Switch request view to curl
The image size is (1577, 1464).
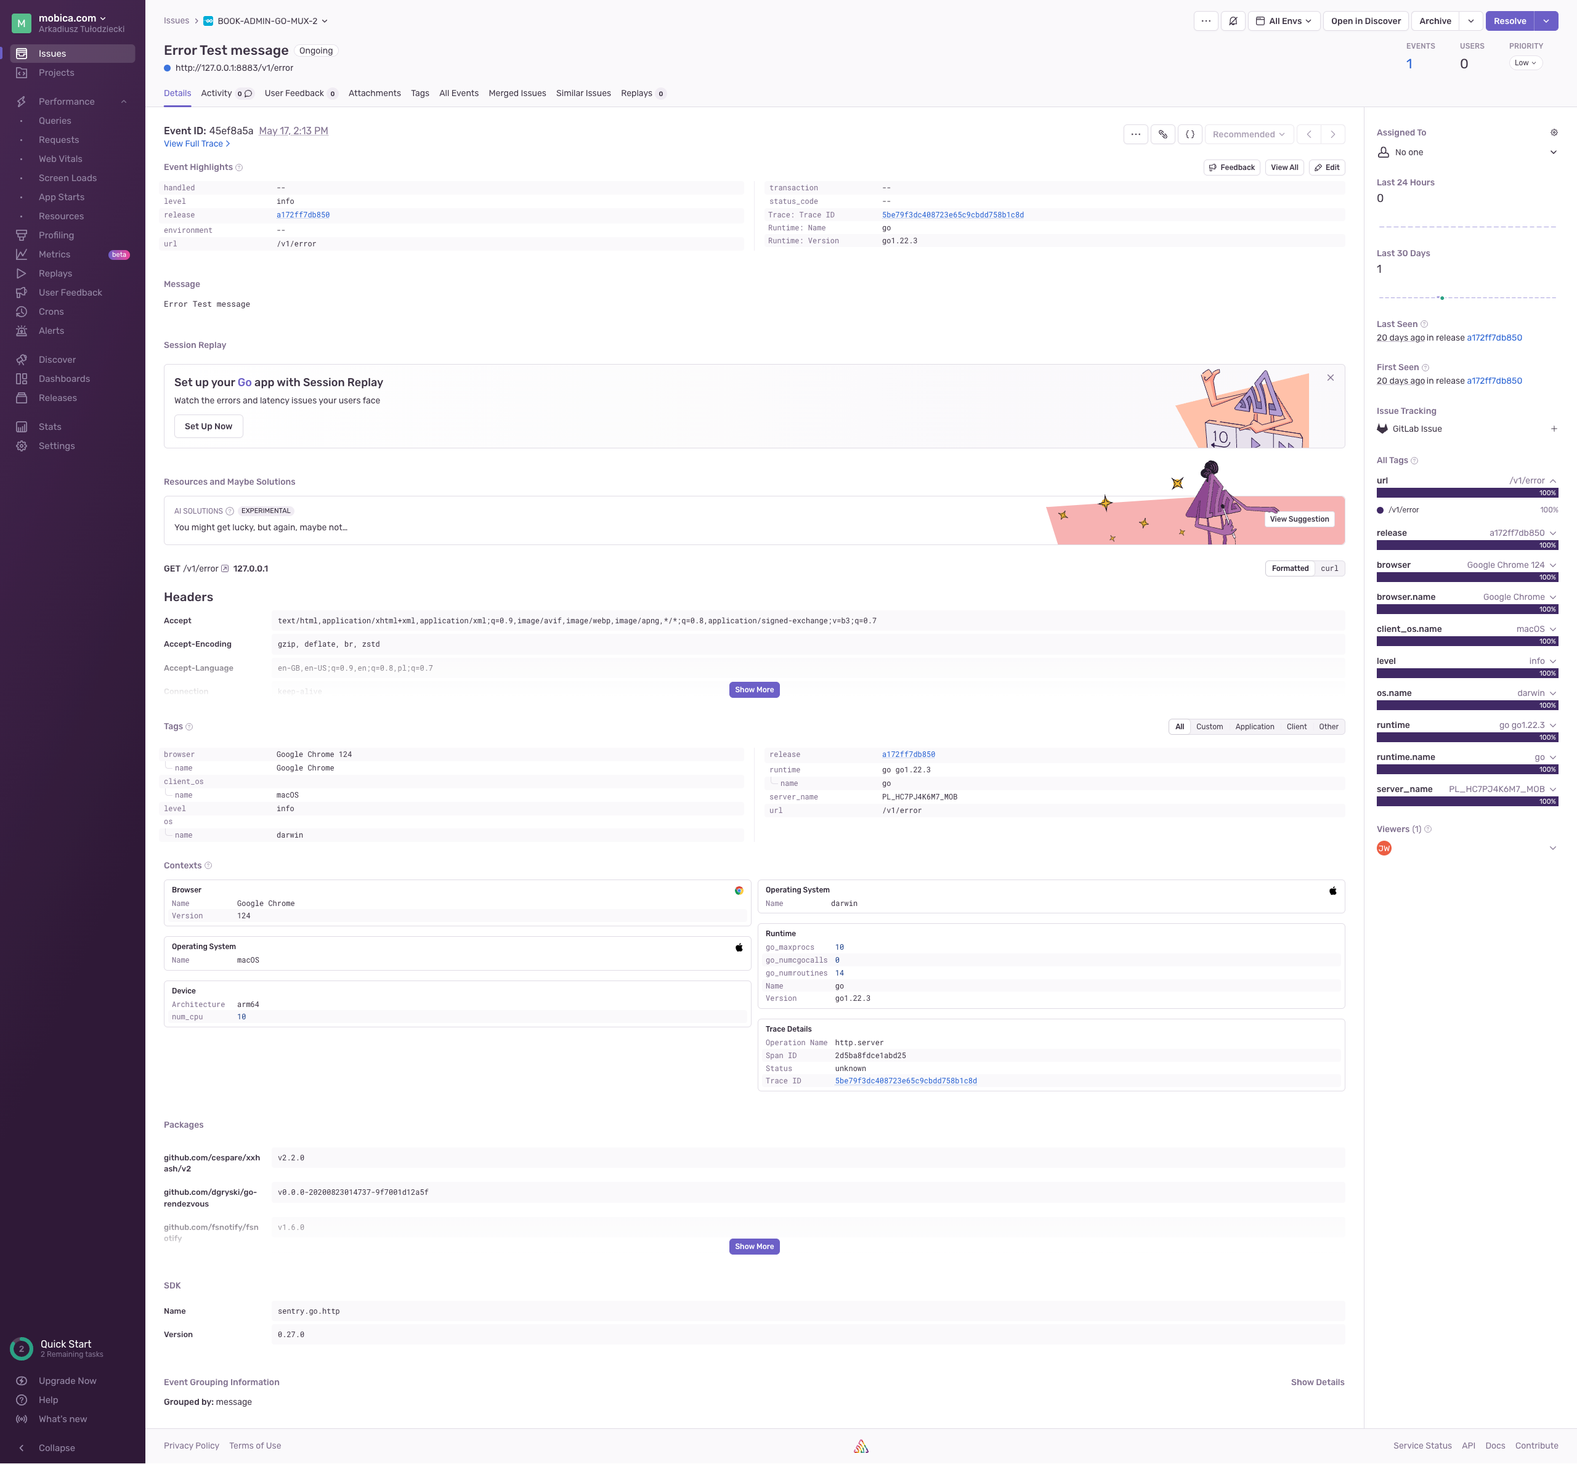tap(1329, 568)
